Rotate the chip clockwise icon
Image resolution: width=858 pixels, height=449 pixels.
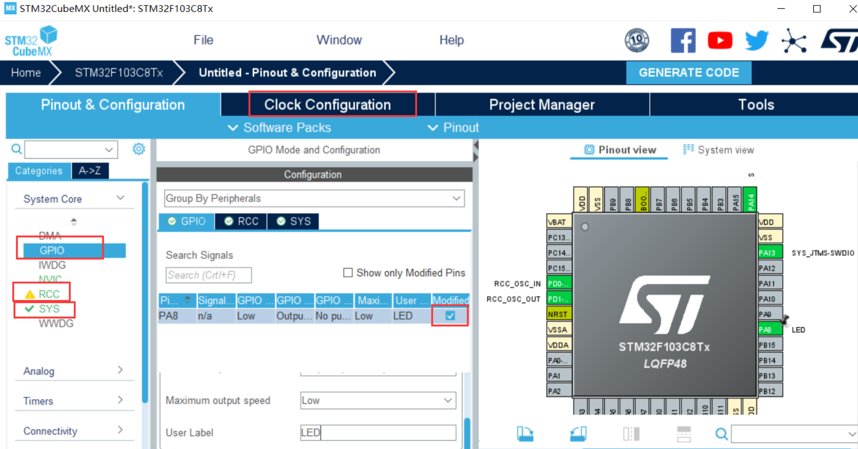click(525, 434)
